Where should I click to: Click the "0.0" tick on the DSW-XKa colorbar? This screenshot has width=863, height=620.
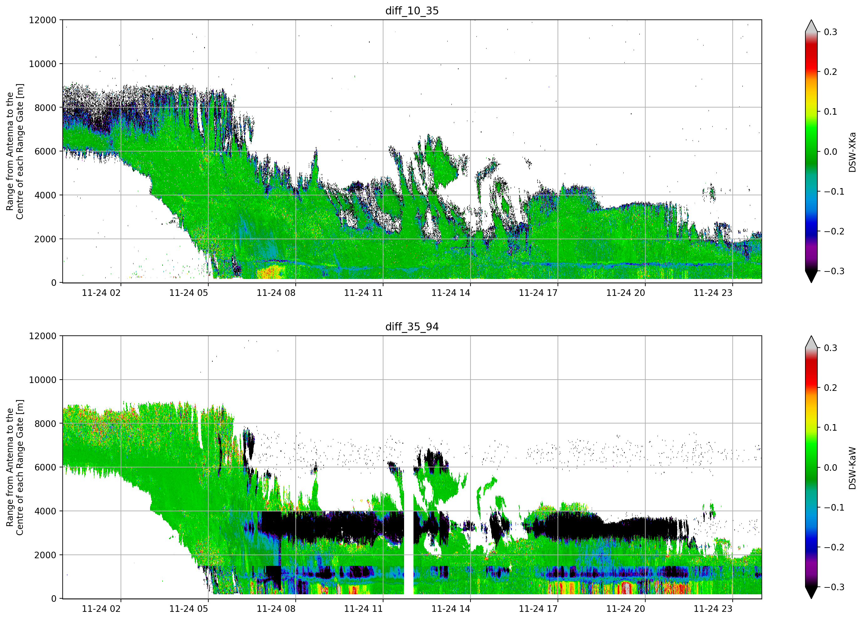[x=830, y=152]
